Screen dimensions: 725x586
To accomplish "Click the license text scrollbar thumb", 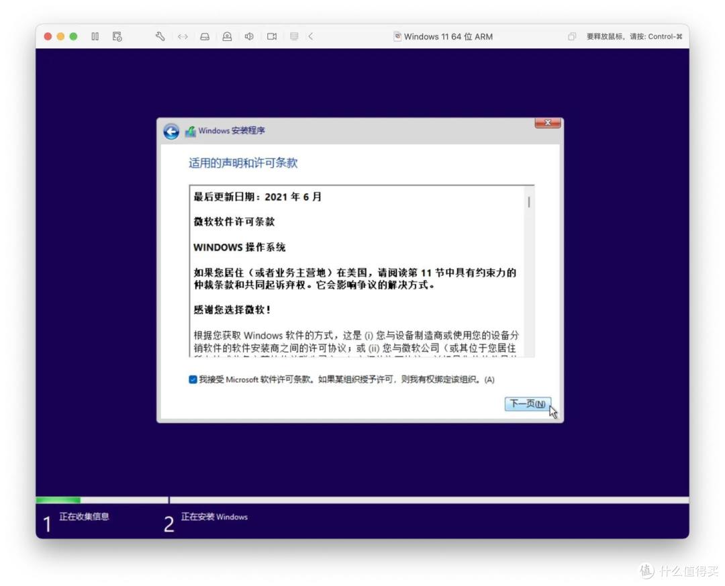I will pyautogui.click(x=529, y=201).
